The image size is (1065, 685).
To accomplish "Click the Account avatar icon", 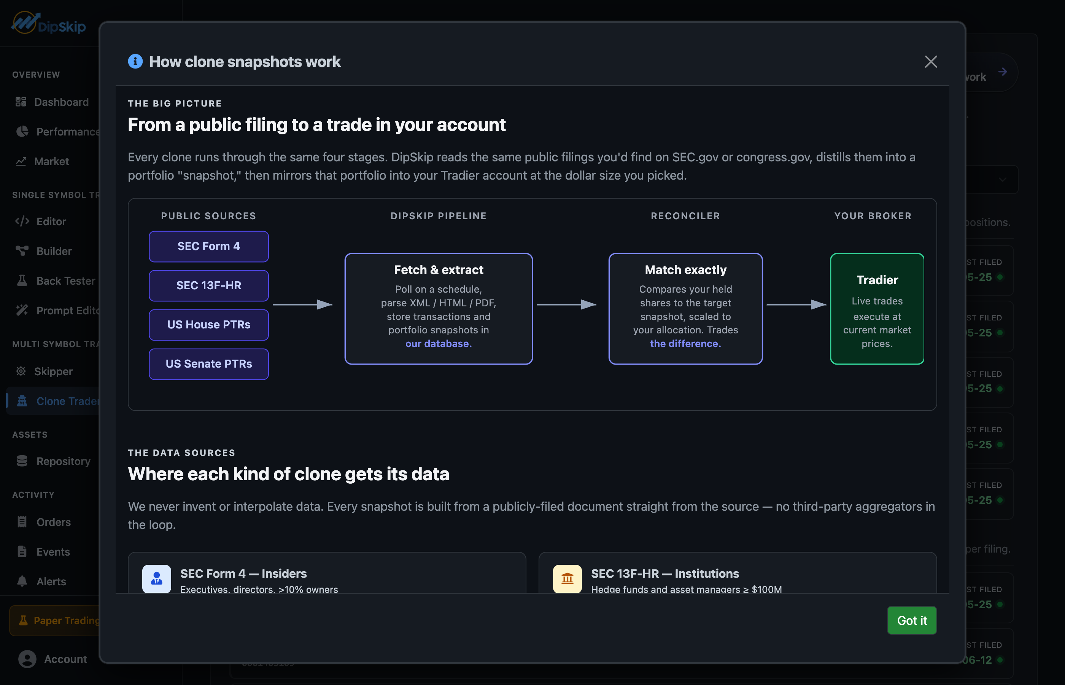I will tap(27, 659).
